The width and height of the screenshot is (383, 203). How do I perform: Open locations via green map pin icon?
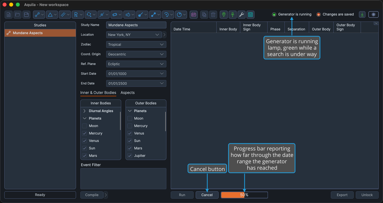(224, 15)
